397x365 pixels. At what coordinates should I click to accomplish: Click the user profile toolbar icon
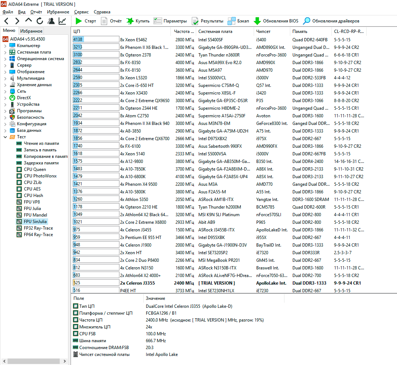(x=51, y=21)
